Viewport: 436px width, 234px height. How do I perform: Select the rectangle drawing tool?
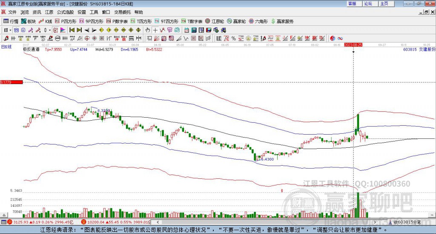point(149,38)
